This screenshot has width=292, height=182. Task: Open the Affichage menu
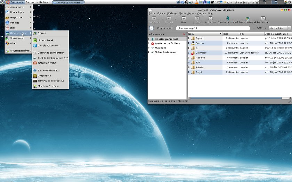[172, 14]
